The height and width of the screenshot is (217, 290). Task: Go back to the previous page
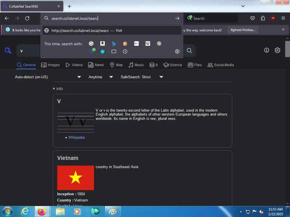[x=7, y=18]
